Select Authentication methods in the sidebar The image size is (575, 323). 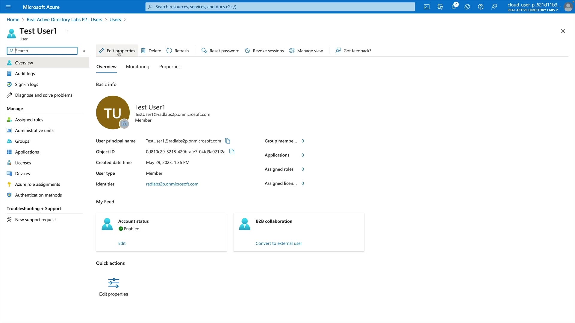point(38,195)
